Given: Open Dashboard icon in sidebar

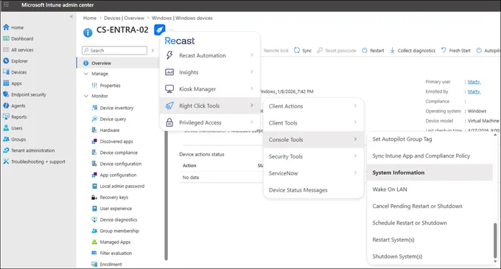Looking at the screenshot, I should (x=6, y=38).
